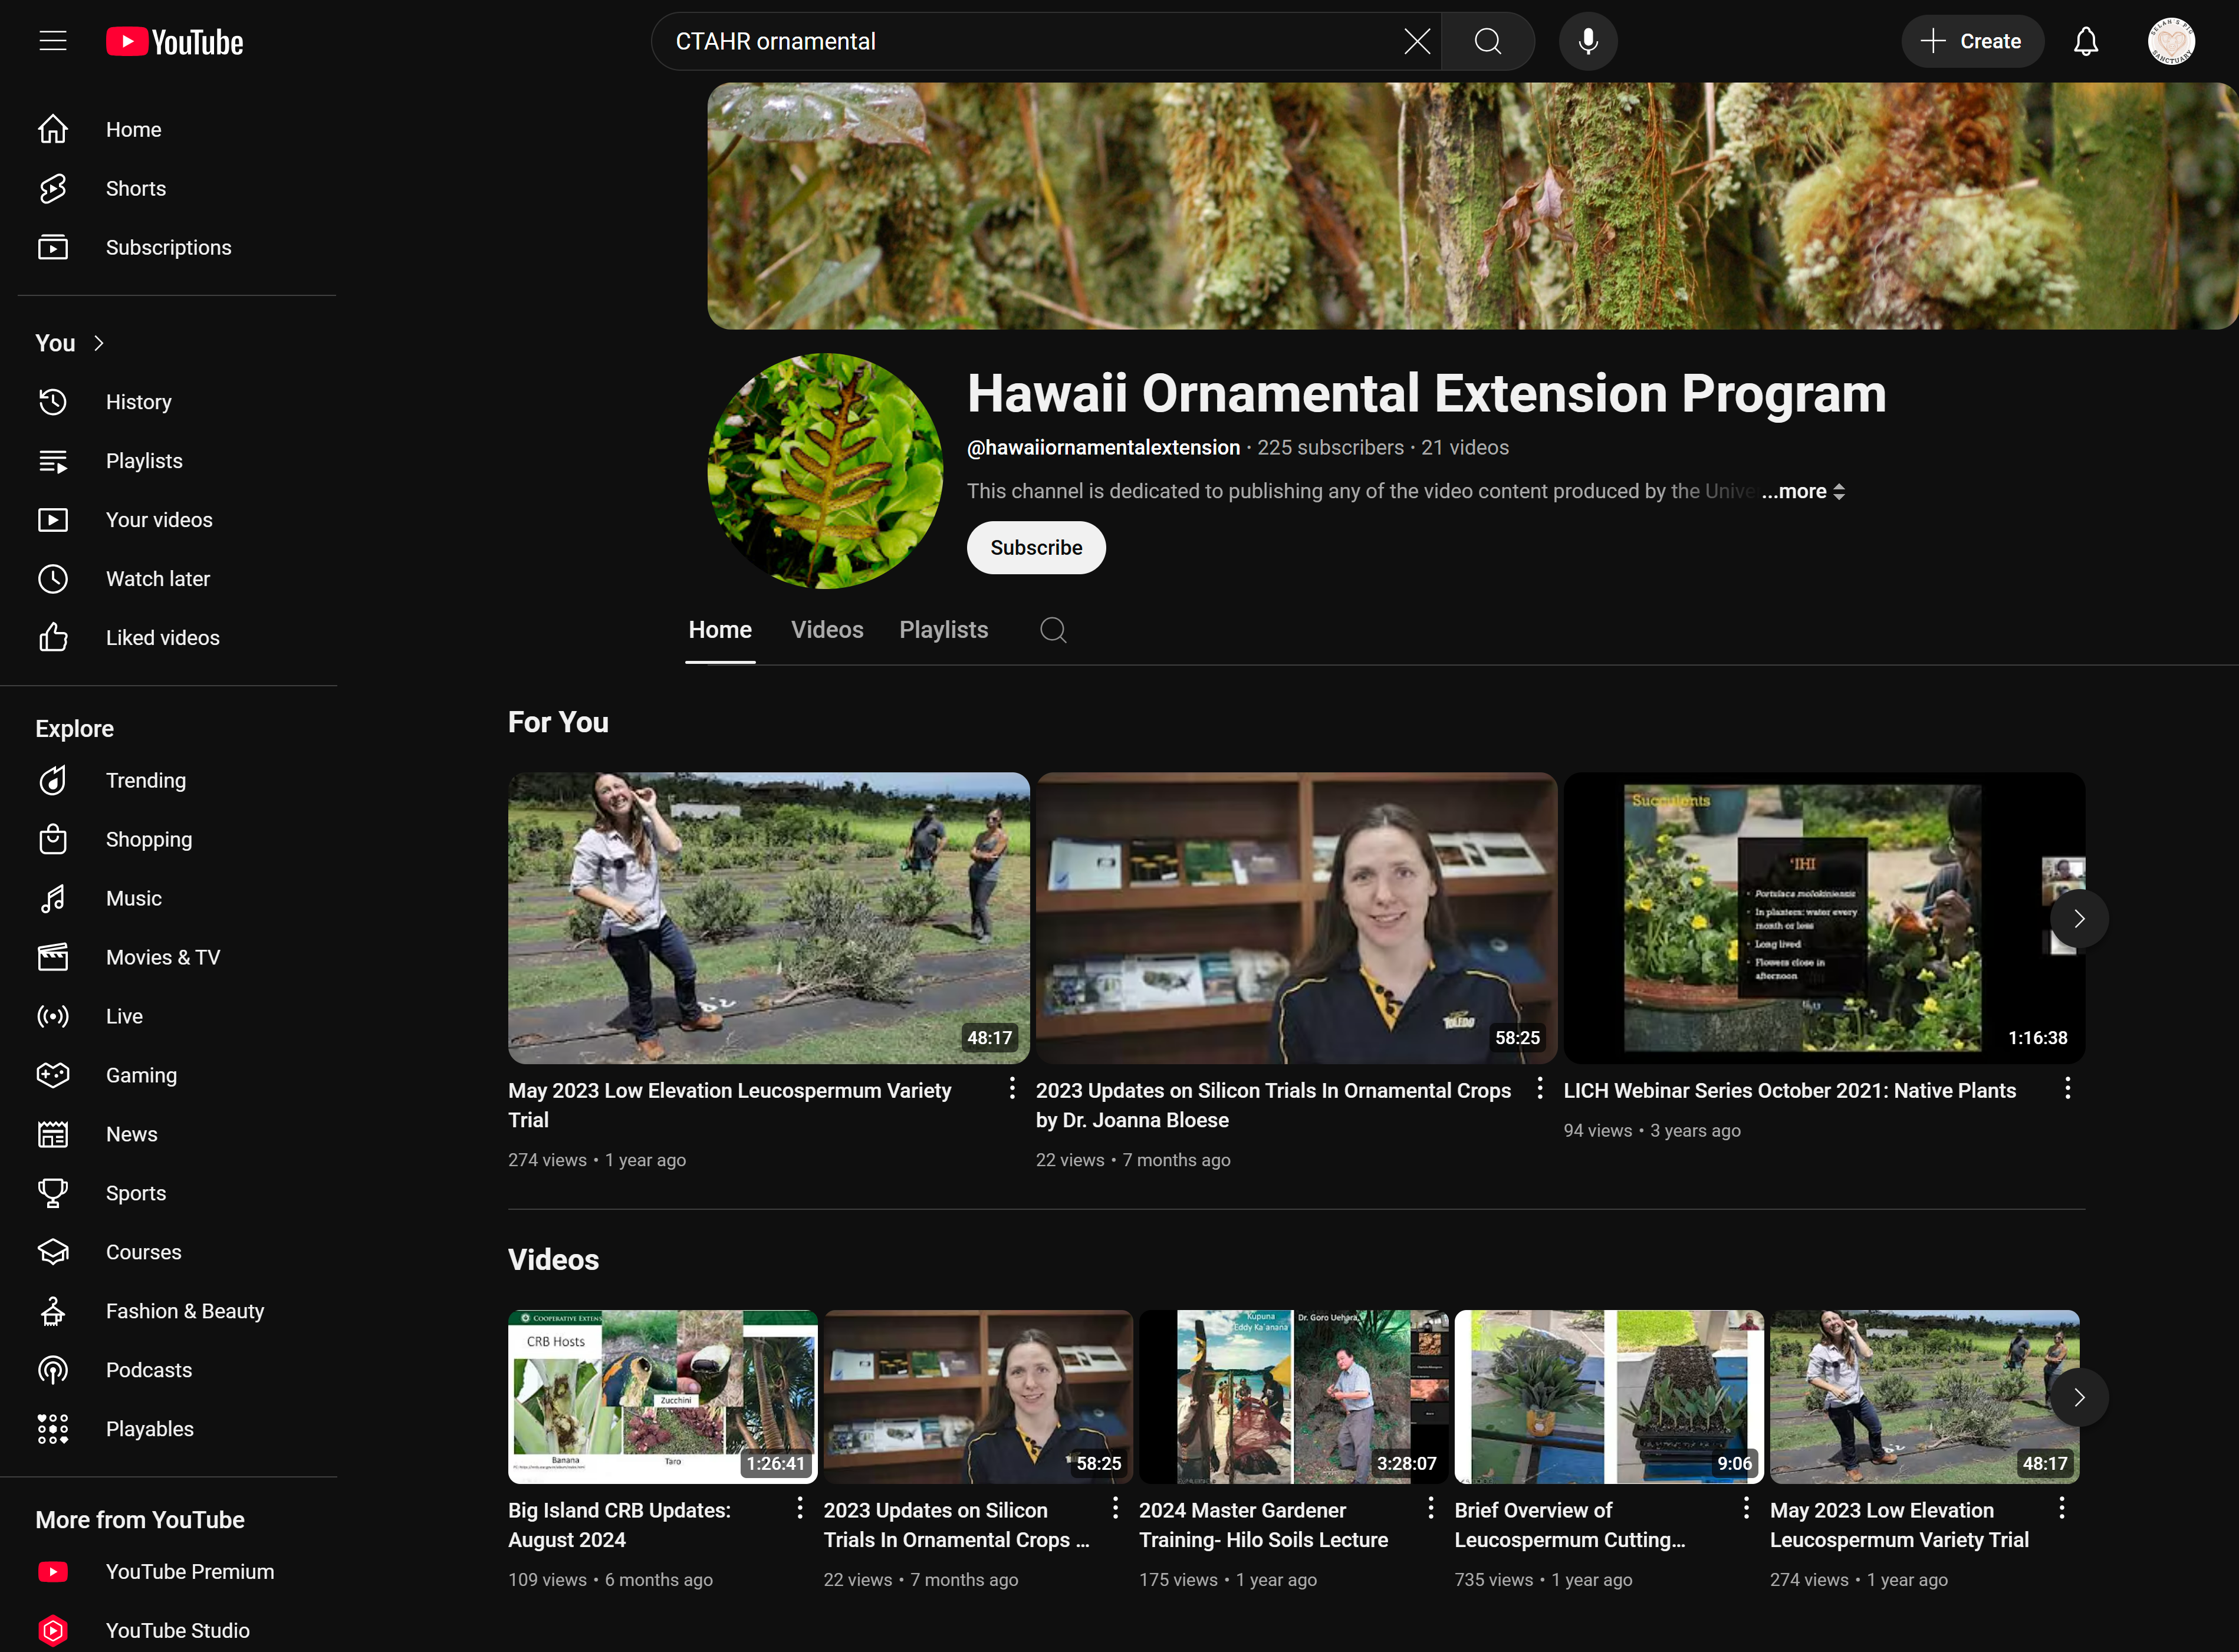
Task: Play the 58:25 Silicon Trials thumbnail in For You
Action: [x=1296, y=918]
